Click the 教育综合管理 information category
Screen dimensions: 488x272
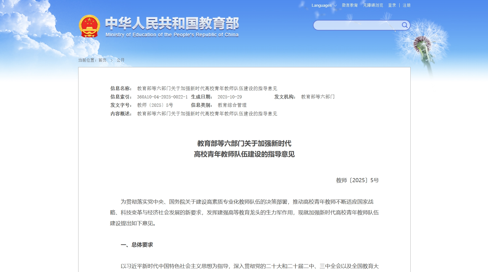[233, 105]
